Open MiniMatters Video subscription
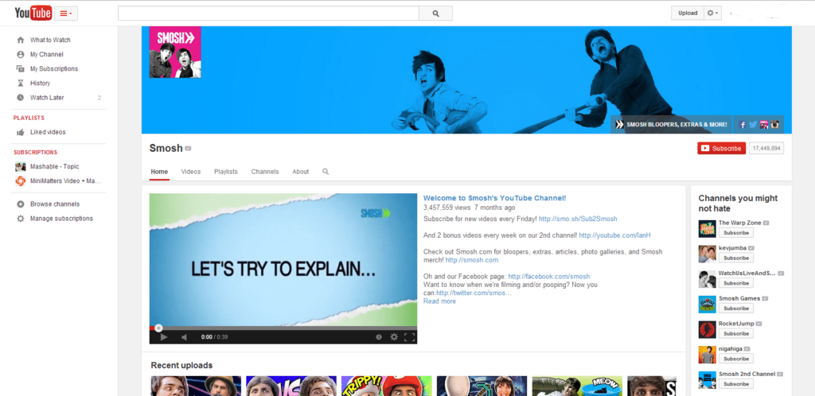The image size is (815, 396). 65,181
